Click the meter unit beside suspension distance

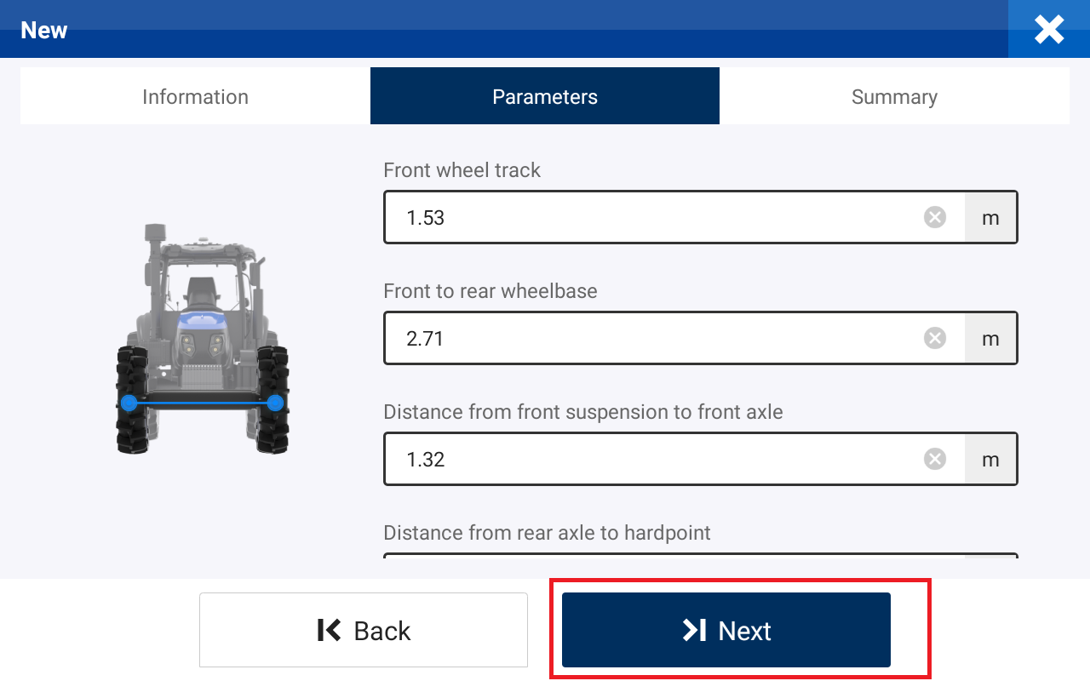[990, 460]
